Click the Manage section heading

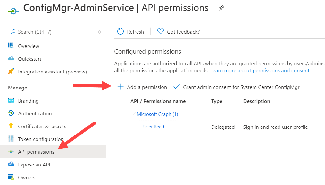[18, 88]
